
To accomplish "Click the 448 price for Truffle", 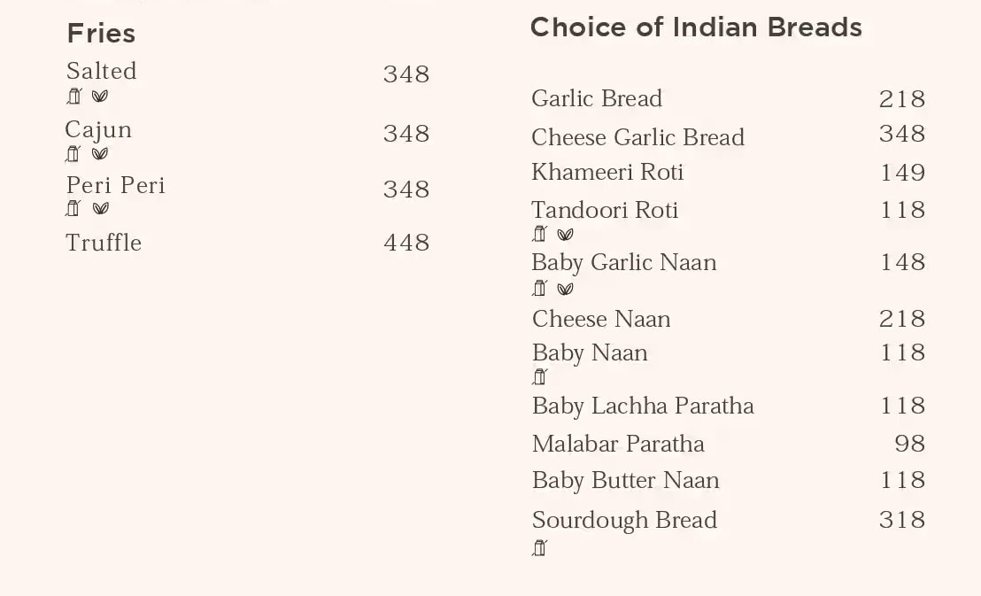I will pyautogui.click(x=406, y=243).
